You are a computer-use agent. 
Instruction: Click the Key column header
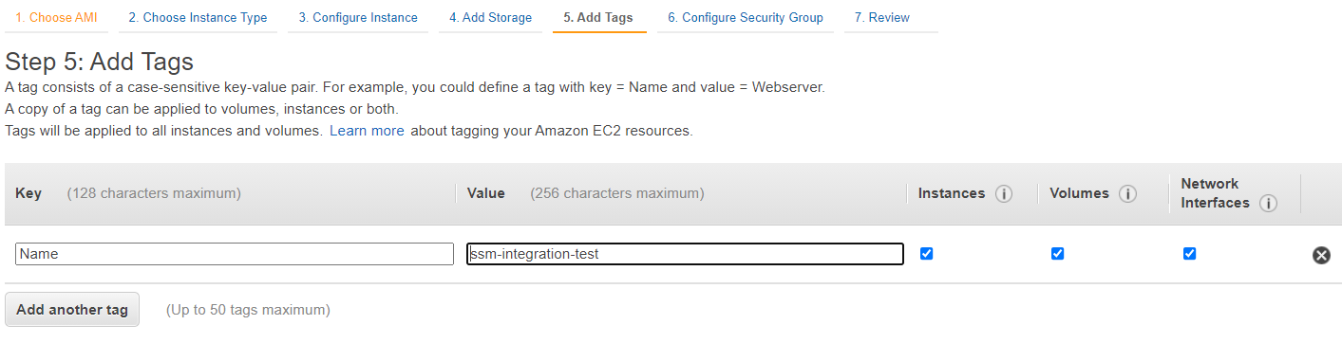tap(28, 193)
